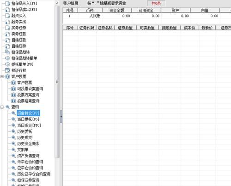Select 资金持仓[F2] in the query tree
Viewport: 231px width, 186px height.
tap(28, 113)
